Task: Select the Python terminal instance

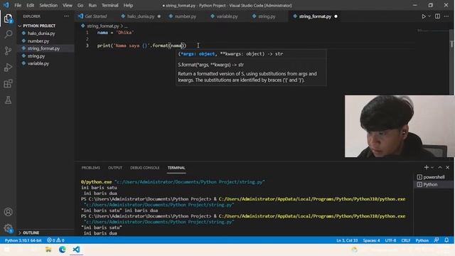Action: [x=433, y=185]
